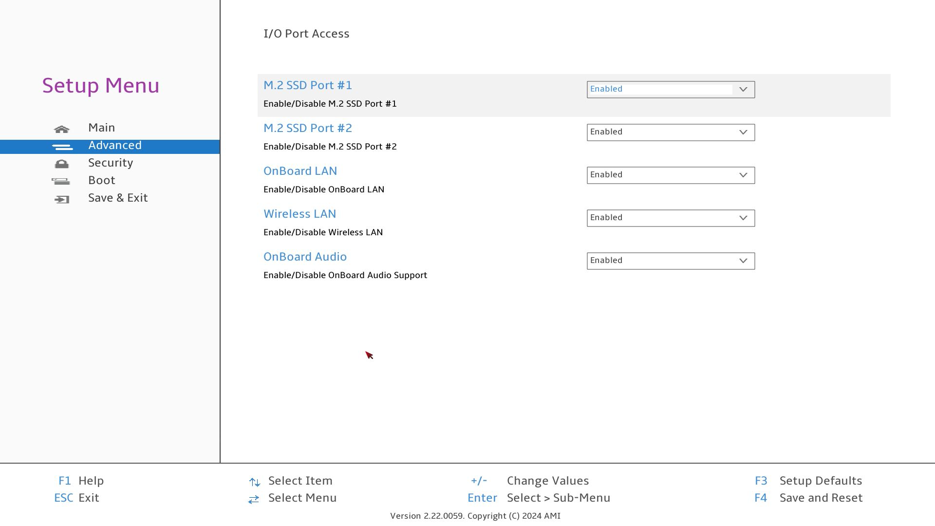The height and width of the screenshot is (526, 935).
Task: Select the OnBoard Audio setting label
Action: [305, 257]
